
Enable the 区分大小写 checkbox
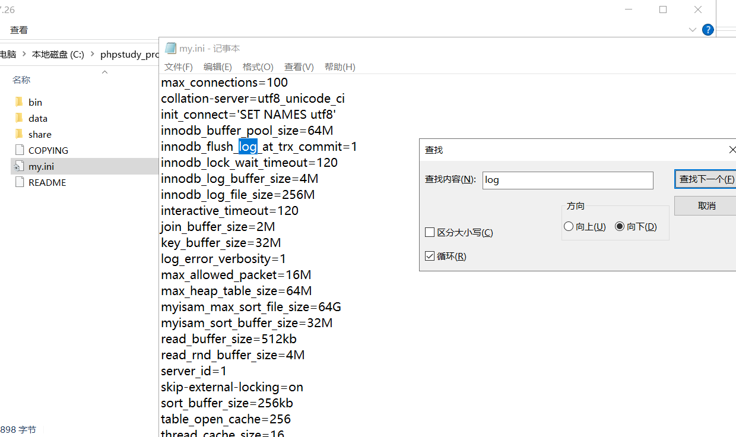click(x=430, y=232)
